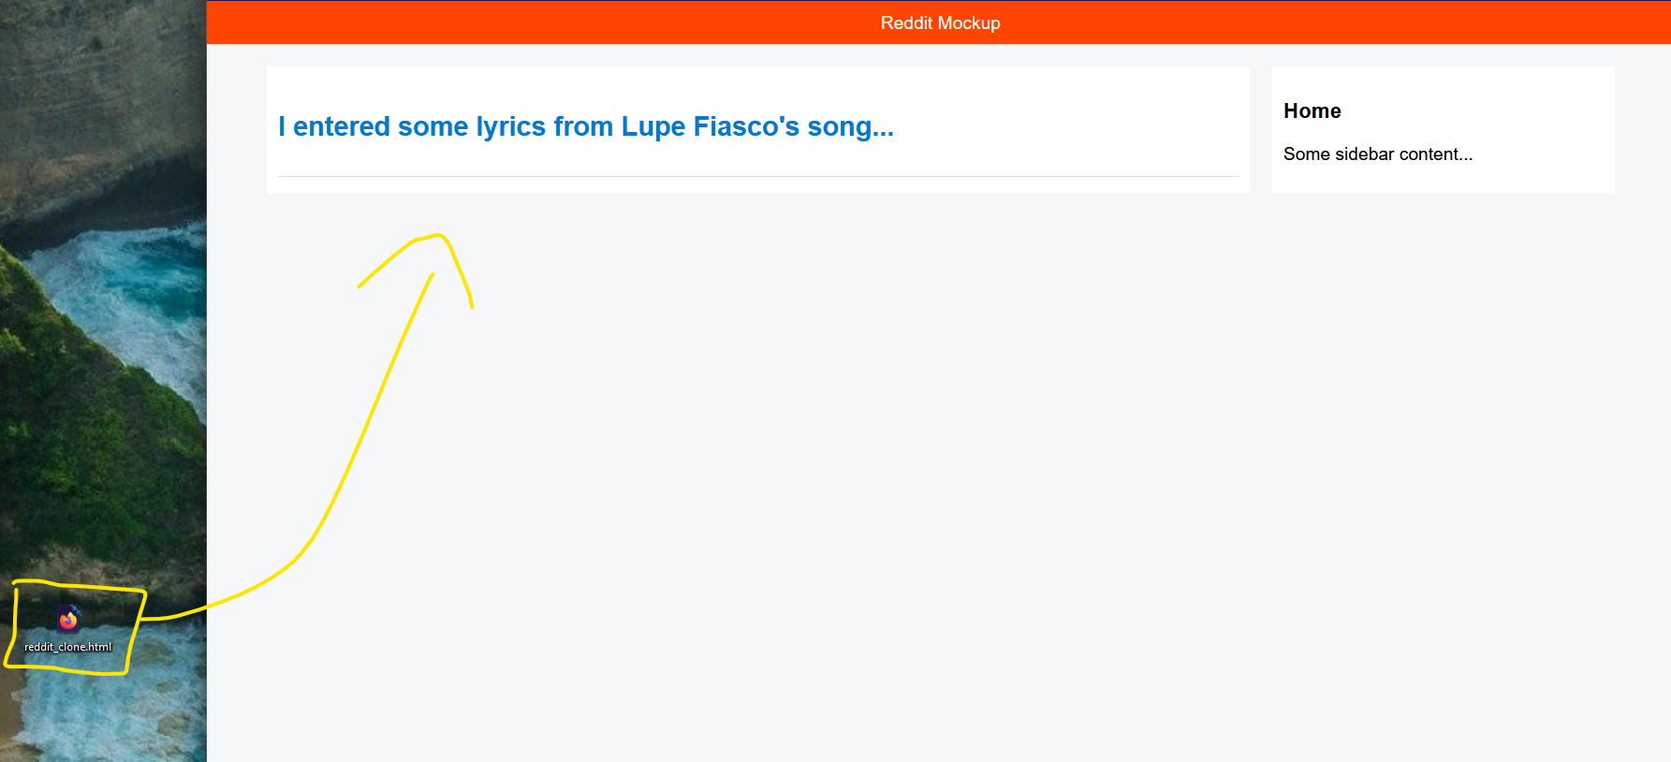This screenshot has height=762, width=1671.
Task: Open the Lupe Fiasco lyrics post title
Action: point(585,126)
